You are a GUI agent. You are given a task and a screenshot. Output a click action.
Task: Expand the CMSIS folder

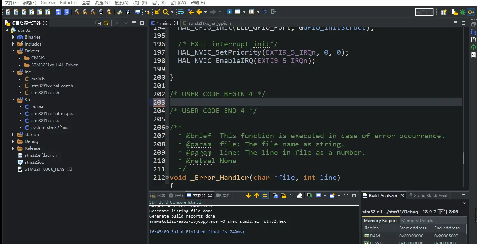click(20, 58)
